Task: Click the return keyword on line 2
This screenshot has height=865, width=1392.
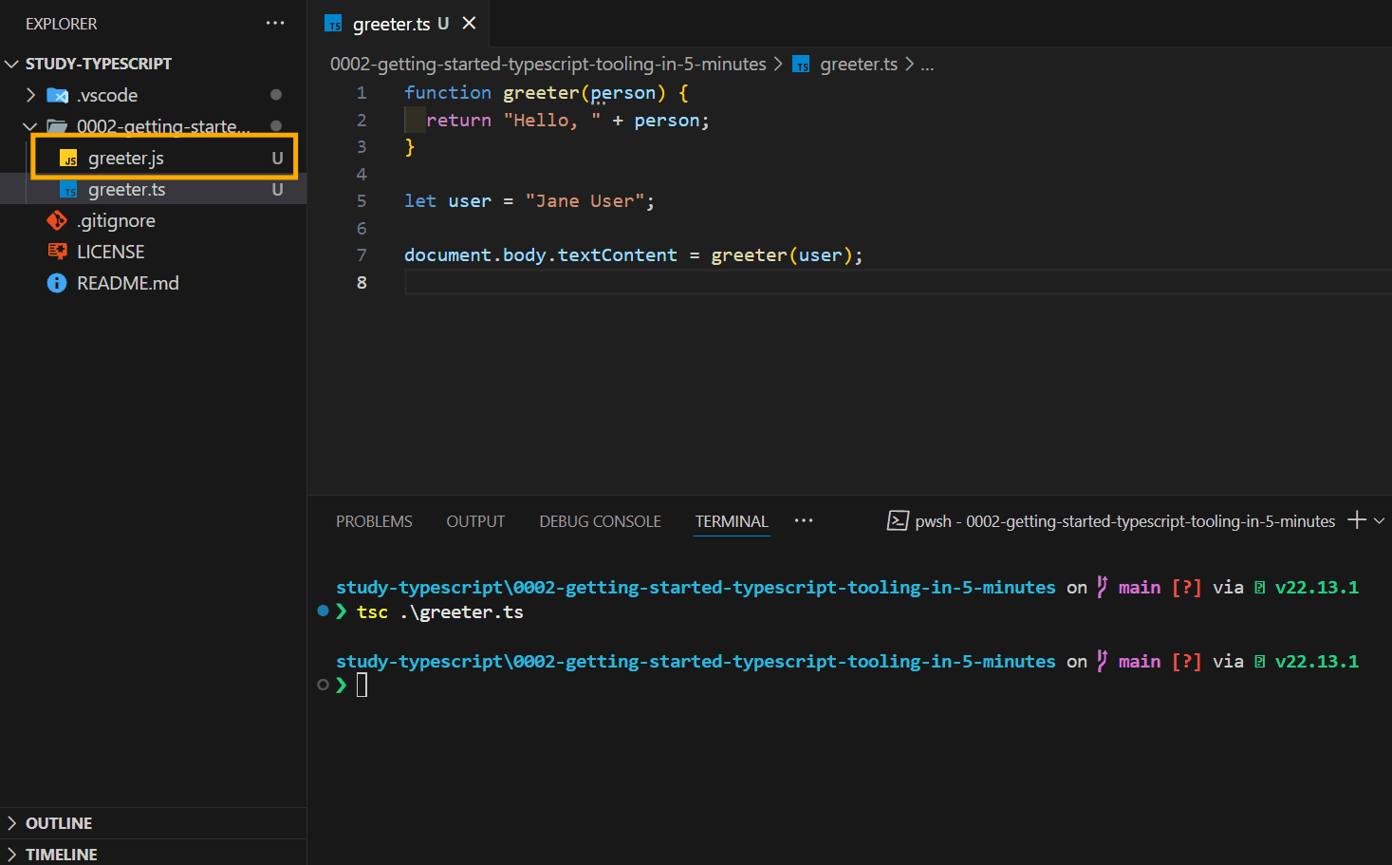Action: pyautogui.click(x=458, y=120)
